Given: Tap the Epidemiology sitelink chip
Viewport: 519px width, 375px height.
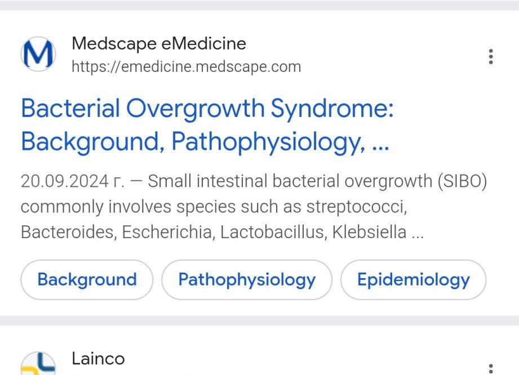Looking at the screenshot, I should click(413, 280).
